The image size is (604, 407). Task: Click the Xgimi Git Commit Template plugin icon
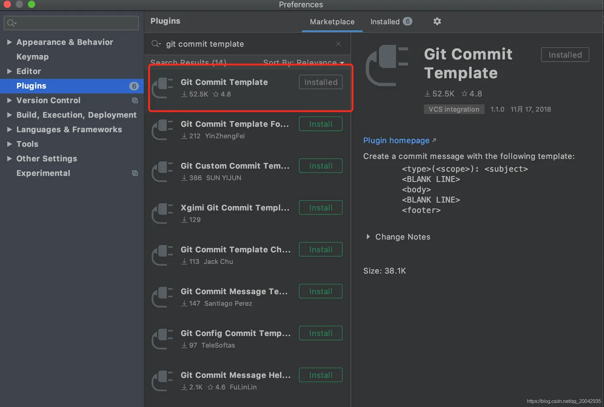[x=163, y=213]
